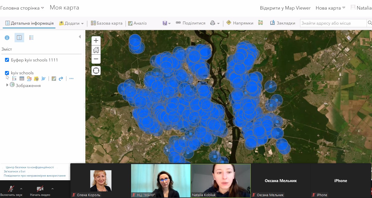Open the Нова карта dropdown

[x=330, y=8]
